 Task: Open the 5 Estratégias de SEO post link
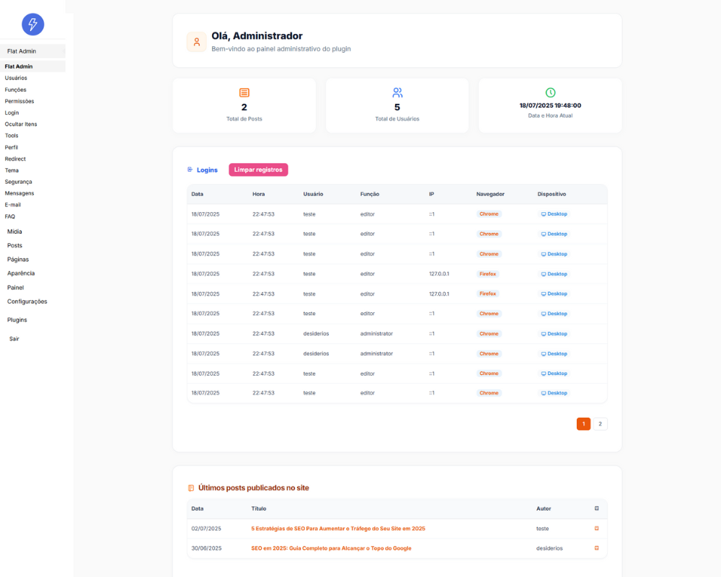[338, 528]
